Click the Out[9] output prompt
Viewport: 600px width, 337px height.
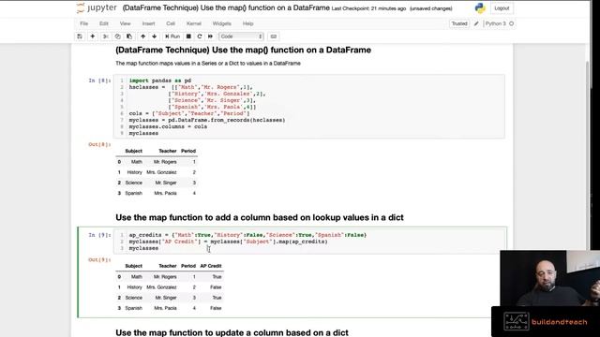click(99, 260)
